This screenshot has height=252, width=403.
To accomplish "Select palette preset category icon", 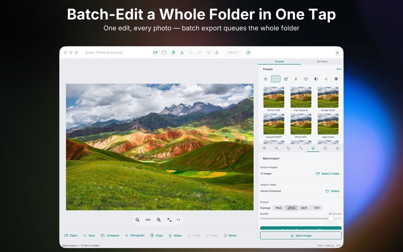I will [x=286, y=79].
